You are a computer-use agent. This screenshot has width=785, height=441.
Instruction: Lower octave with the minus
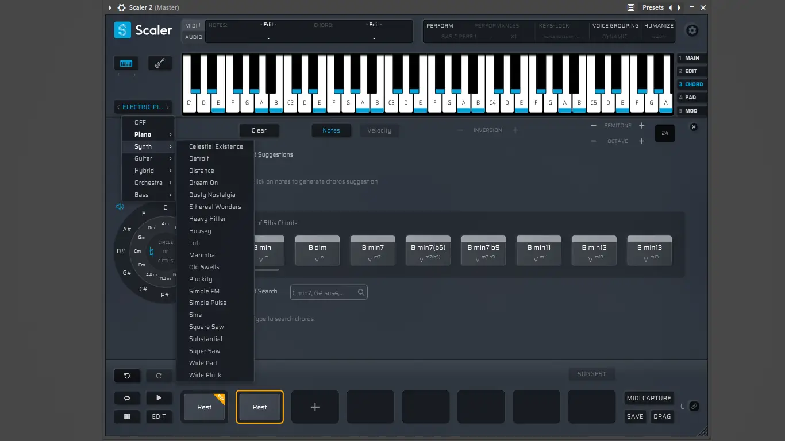[x=594, y=141]
